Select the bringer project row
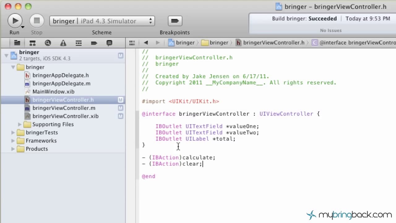Screen dimensions: 396x223 pyautogui.click(x=63, y=55)
